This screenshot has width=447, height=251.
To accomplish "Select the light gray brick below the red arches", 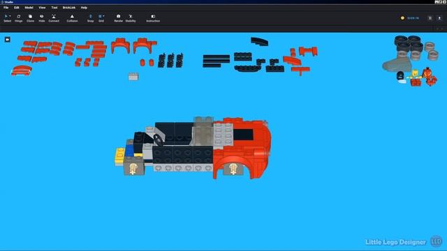I will 133,76.
